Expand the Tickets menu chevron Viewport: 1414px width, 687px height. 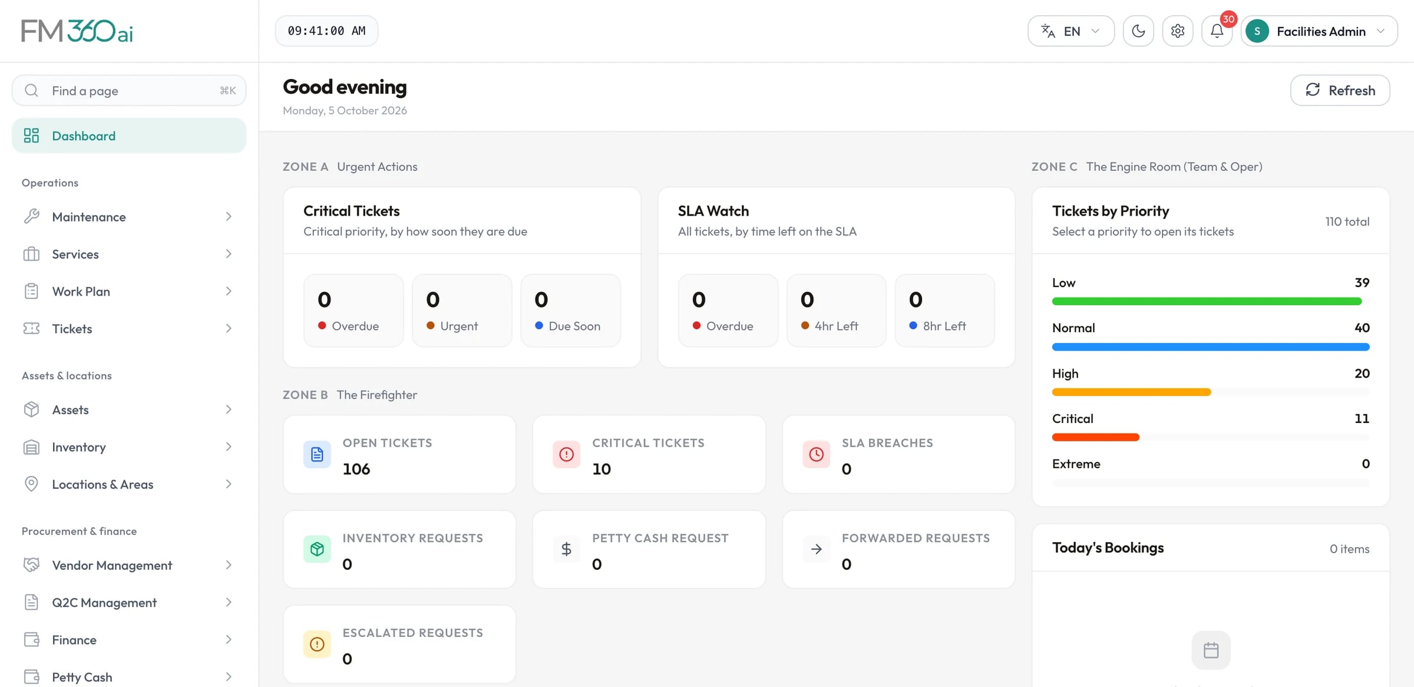point(229,328)
